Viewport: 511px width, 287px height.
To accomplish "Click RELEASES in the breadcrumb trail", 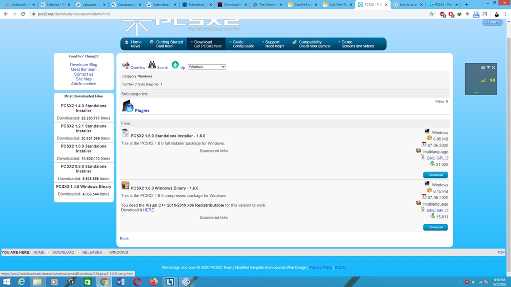I will 92,253.
